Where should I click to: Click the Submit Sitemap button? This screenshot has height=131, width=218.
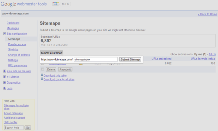coord(130,59)
